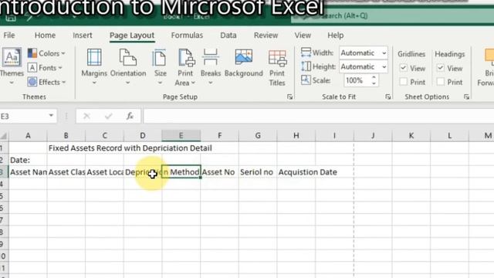Viewport: 494px width, 278px height.
Task: Click the Print Titles icon
Action: click(x=277, y=59)
